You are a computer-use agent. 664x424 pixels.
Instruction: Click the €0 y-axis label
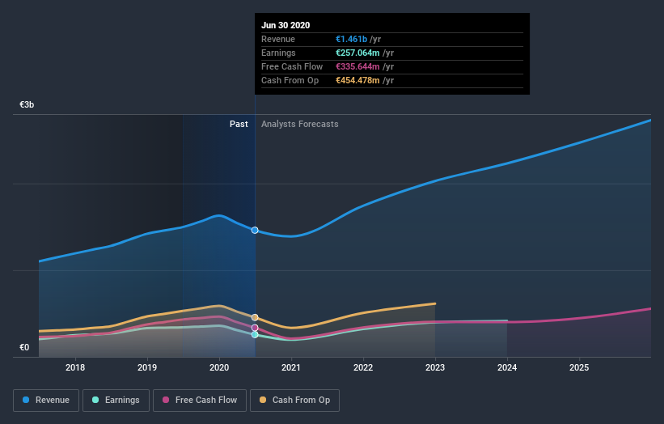pyautogui.click(x=24, y=347)
